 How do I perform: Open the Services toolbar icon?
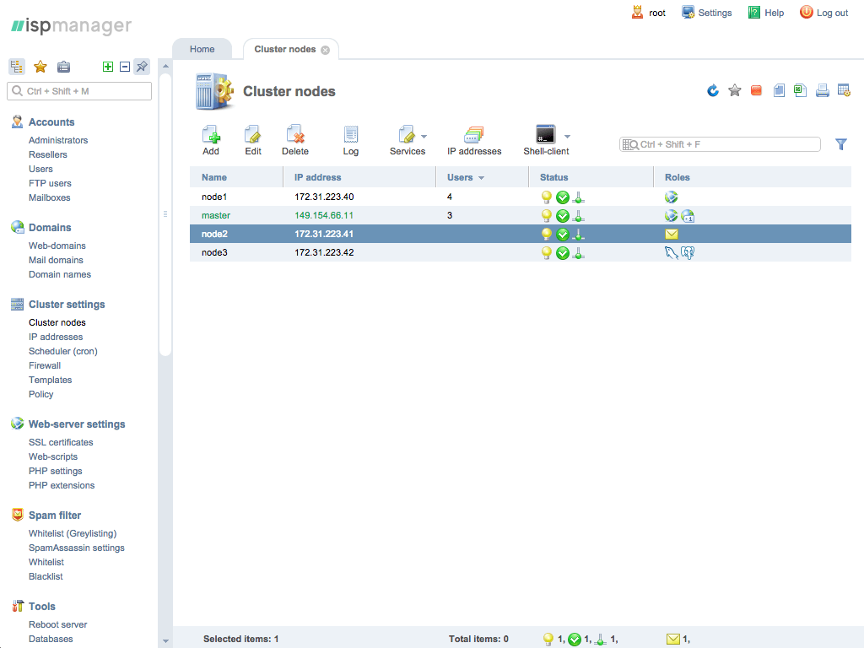click(407, 134)
